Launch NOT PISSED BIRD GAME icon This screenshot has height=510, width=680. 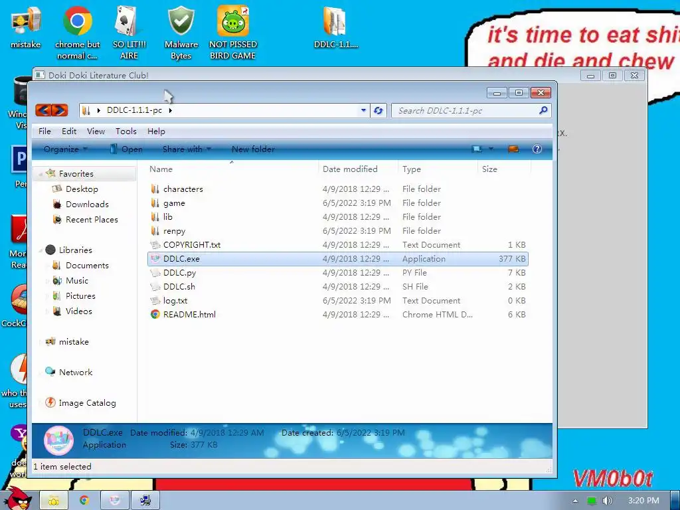point(233,33)
